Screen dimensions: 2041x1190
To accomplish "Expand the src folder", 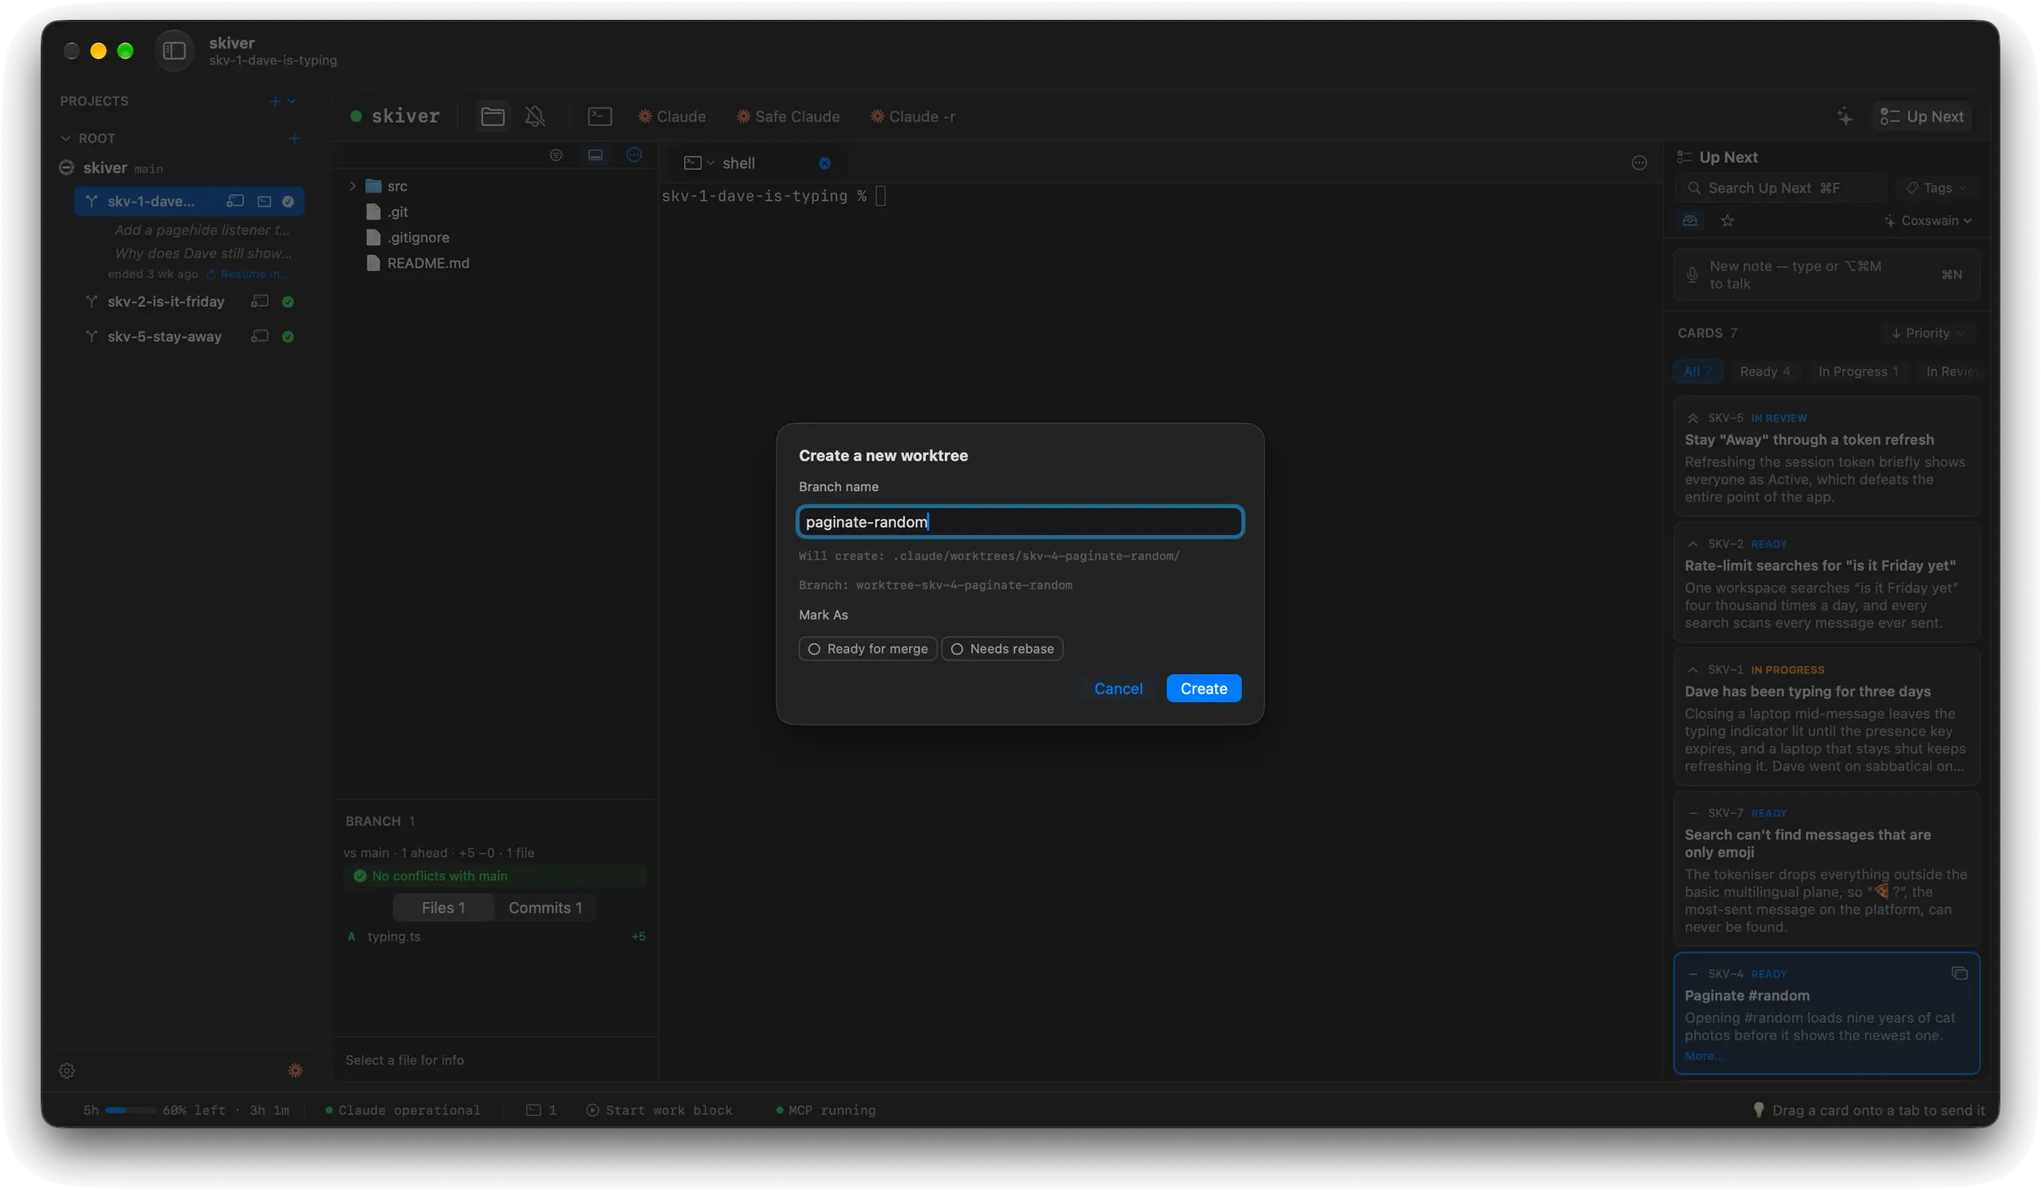I will pyautogui.click(x=352, y=187).
